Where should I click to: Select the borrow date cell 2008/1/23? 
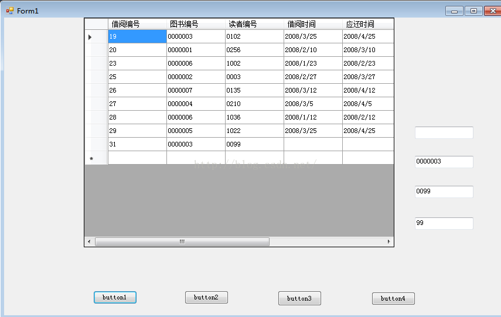click(313, 63)
